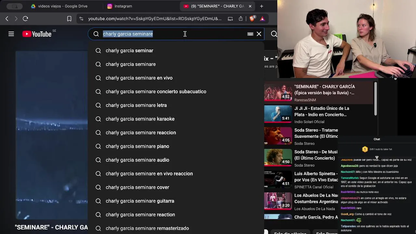Screen dimensions: 416x234
Task: Click the Indio Solari Oficial channel name
Action: point(309,122)
